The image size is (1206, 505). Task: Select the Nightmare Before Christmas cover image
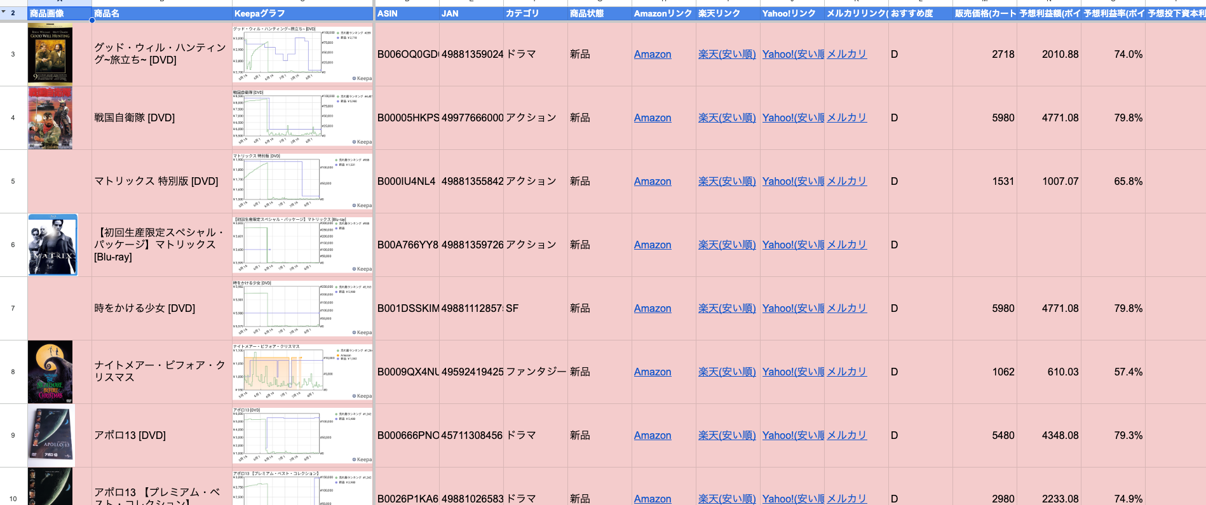tap(50, 372)
